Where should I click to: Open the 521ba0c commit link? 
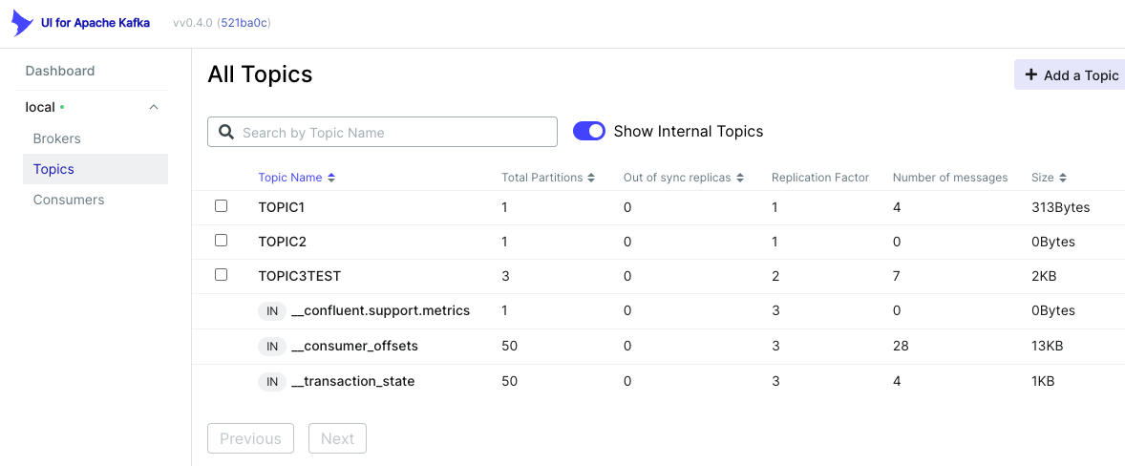point(244,23)
